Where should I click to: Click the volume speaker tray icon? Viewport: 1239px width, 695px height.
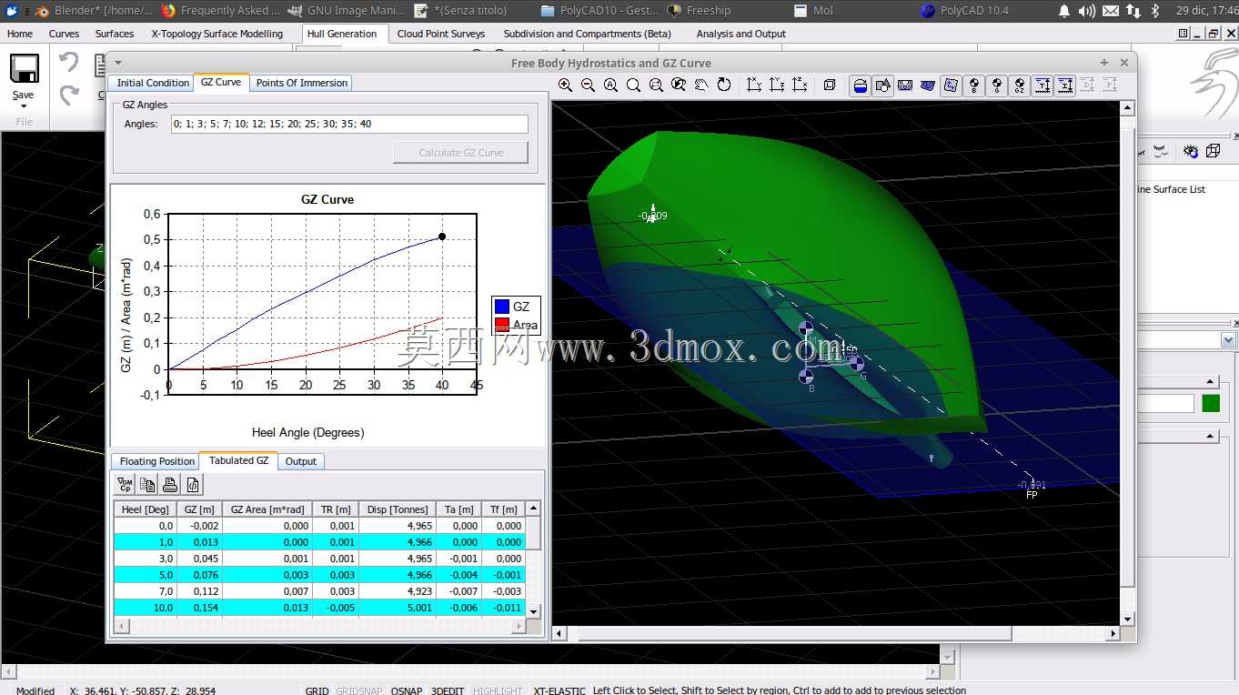(1086, 11)
